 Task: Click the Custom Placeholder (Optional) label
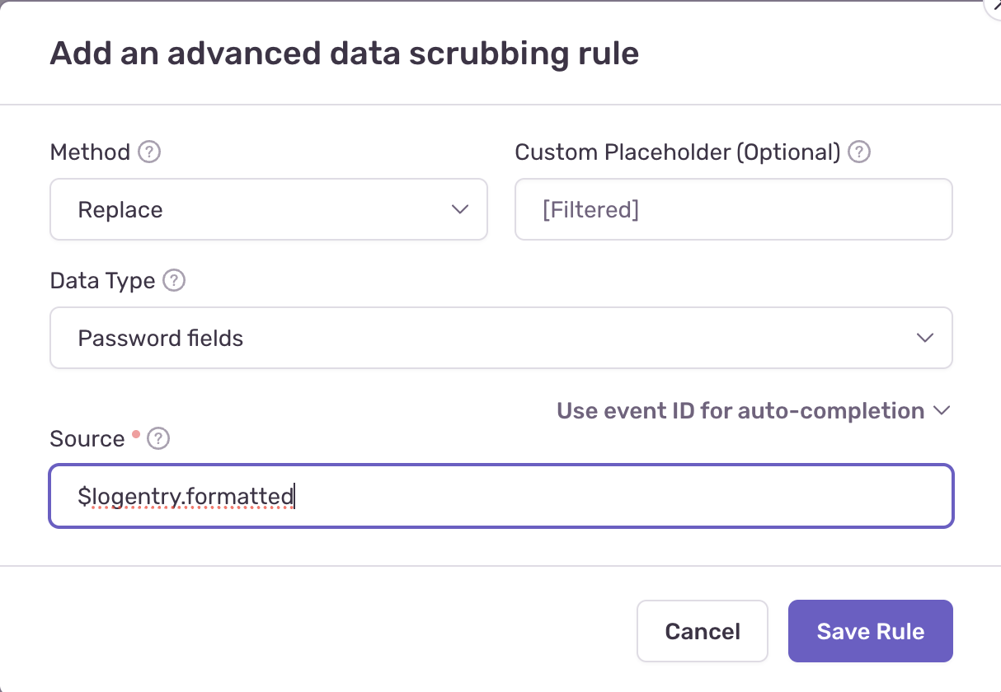[678, 152]
